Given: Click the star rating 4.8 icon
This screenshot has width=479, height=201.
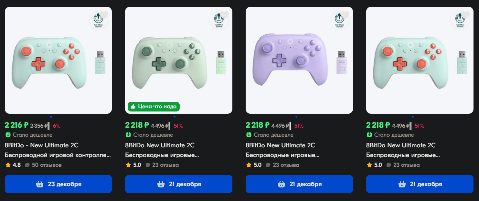Looking at the screenshot, I should tap(8, 165).
